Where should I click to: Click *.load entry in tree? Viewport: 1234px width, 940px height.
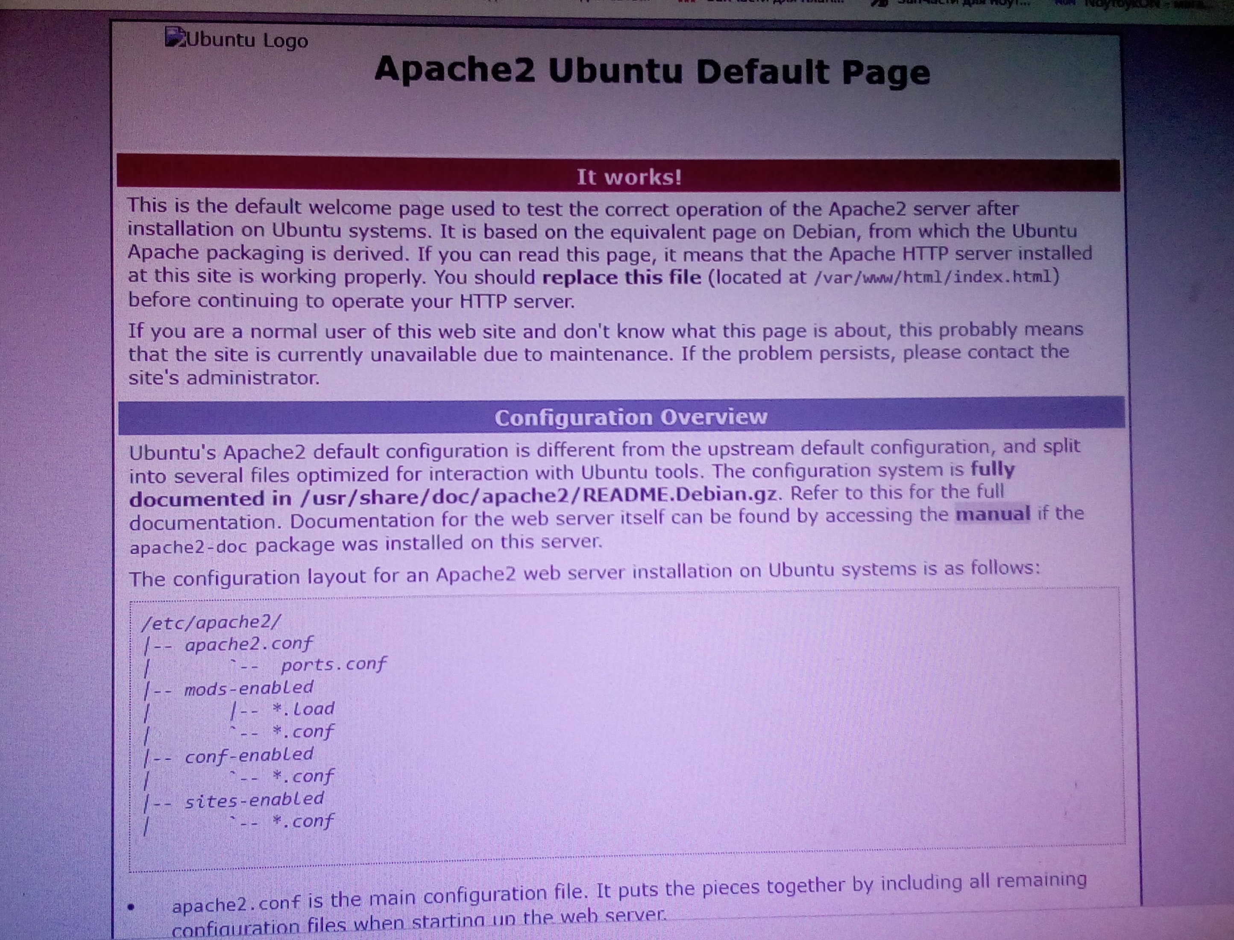click(x=303, y=709)
